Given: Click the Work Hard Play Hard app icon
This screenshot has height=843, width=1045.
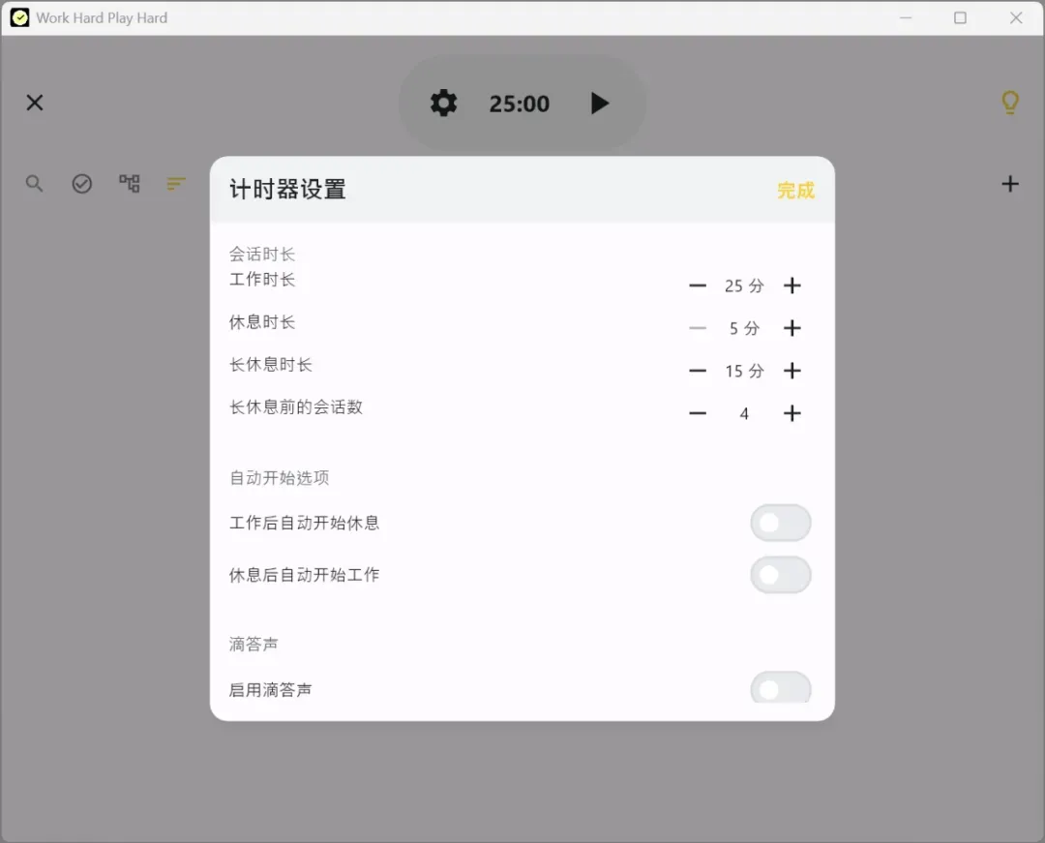Looking at the screenshot, I should pos(20,17).
